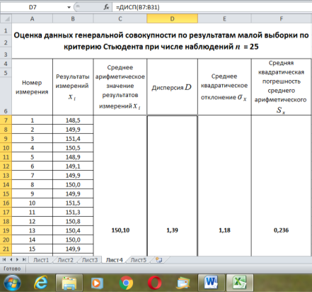Select column A header

pos(32,18)
